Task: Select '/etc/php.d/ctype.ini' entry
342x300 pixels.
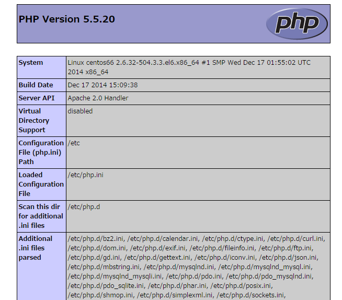Action: pyautogui.click(x=233, y=239)
